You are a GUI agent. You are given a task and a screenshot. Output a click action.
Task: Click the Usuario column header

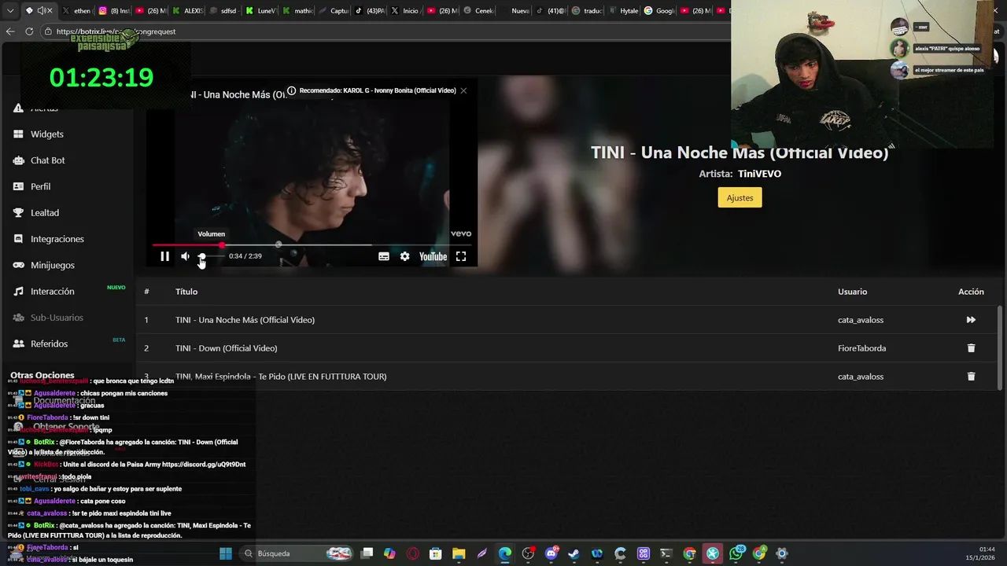(x=852, y=292)
